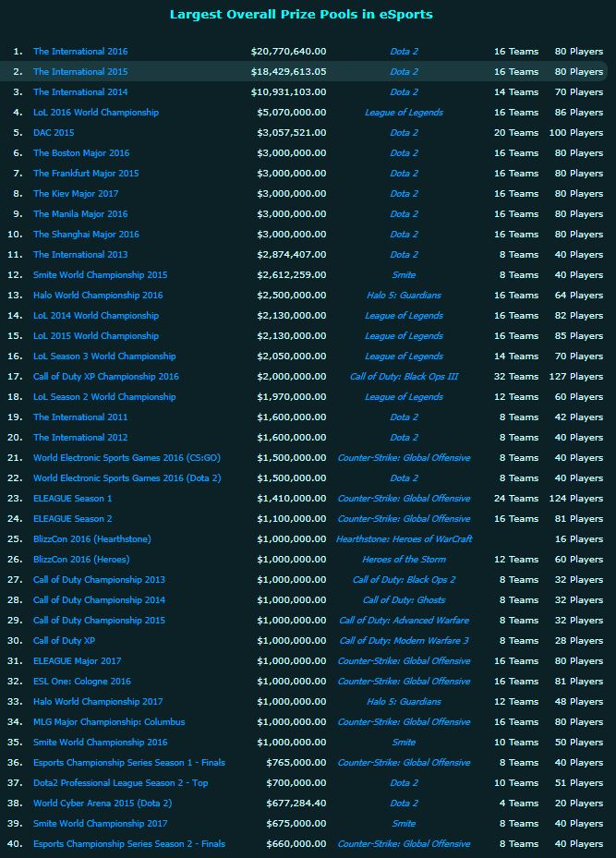The image size is (616, 858).
Task: Open The International 2013 link
Action: (x=80, y=255)
